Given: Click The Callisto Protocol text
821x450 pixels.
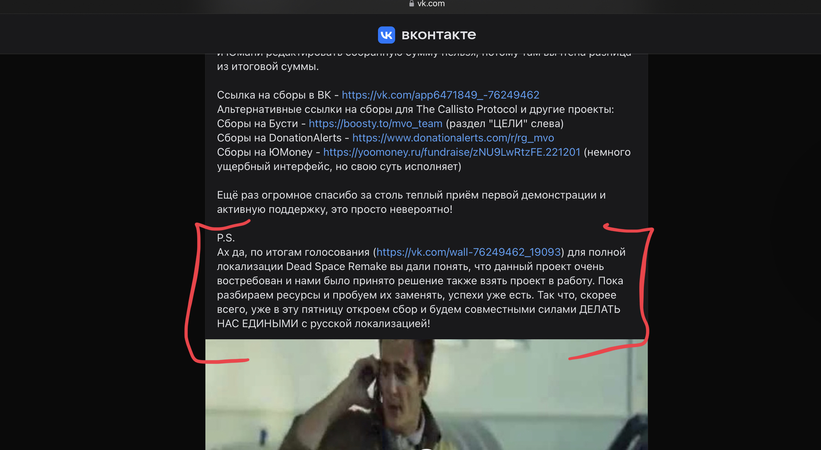Looking at the screenshot, I should click(x=467, y=109).
